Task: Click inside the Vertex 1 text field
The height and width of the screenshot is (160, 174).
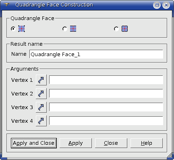Action: [106, 80]
